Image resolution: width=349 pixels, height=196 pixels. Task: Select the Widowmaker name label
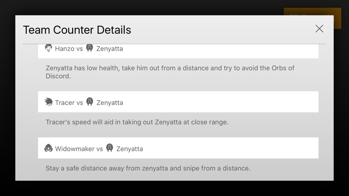point(75,149)
